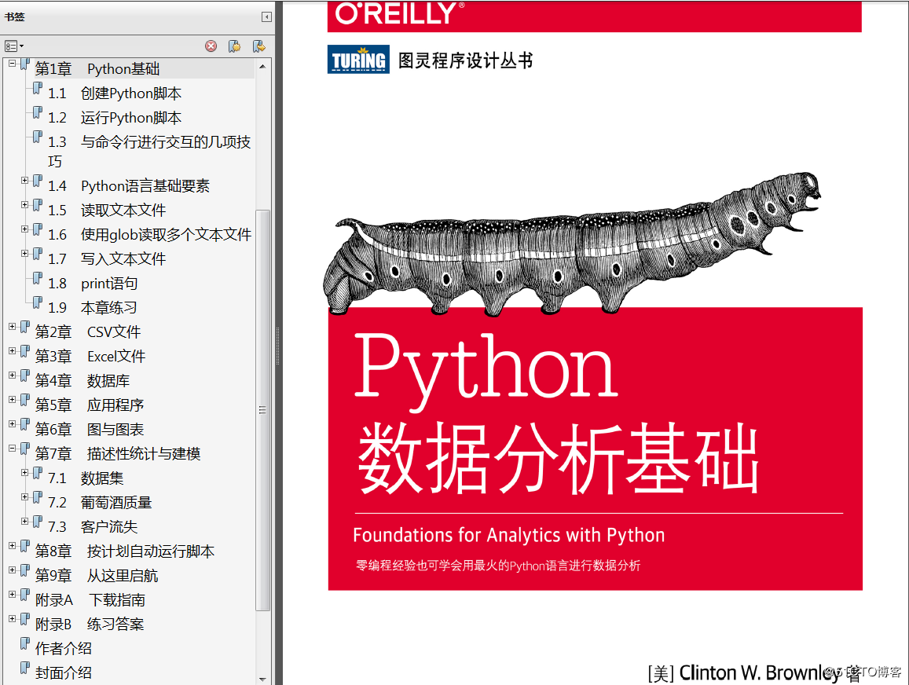Jump to 第7章 描述性统计与建模 bookmark
Viewport: 909px width, 685px height.
118,454
